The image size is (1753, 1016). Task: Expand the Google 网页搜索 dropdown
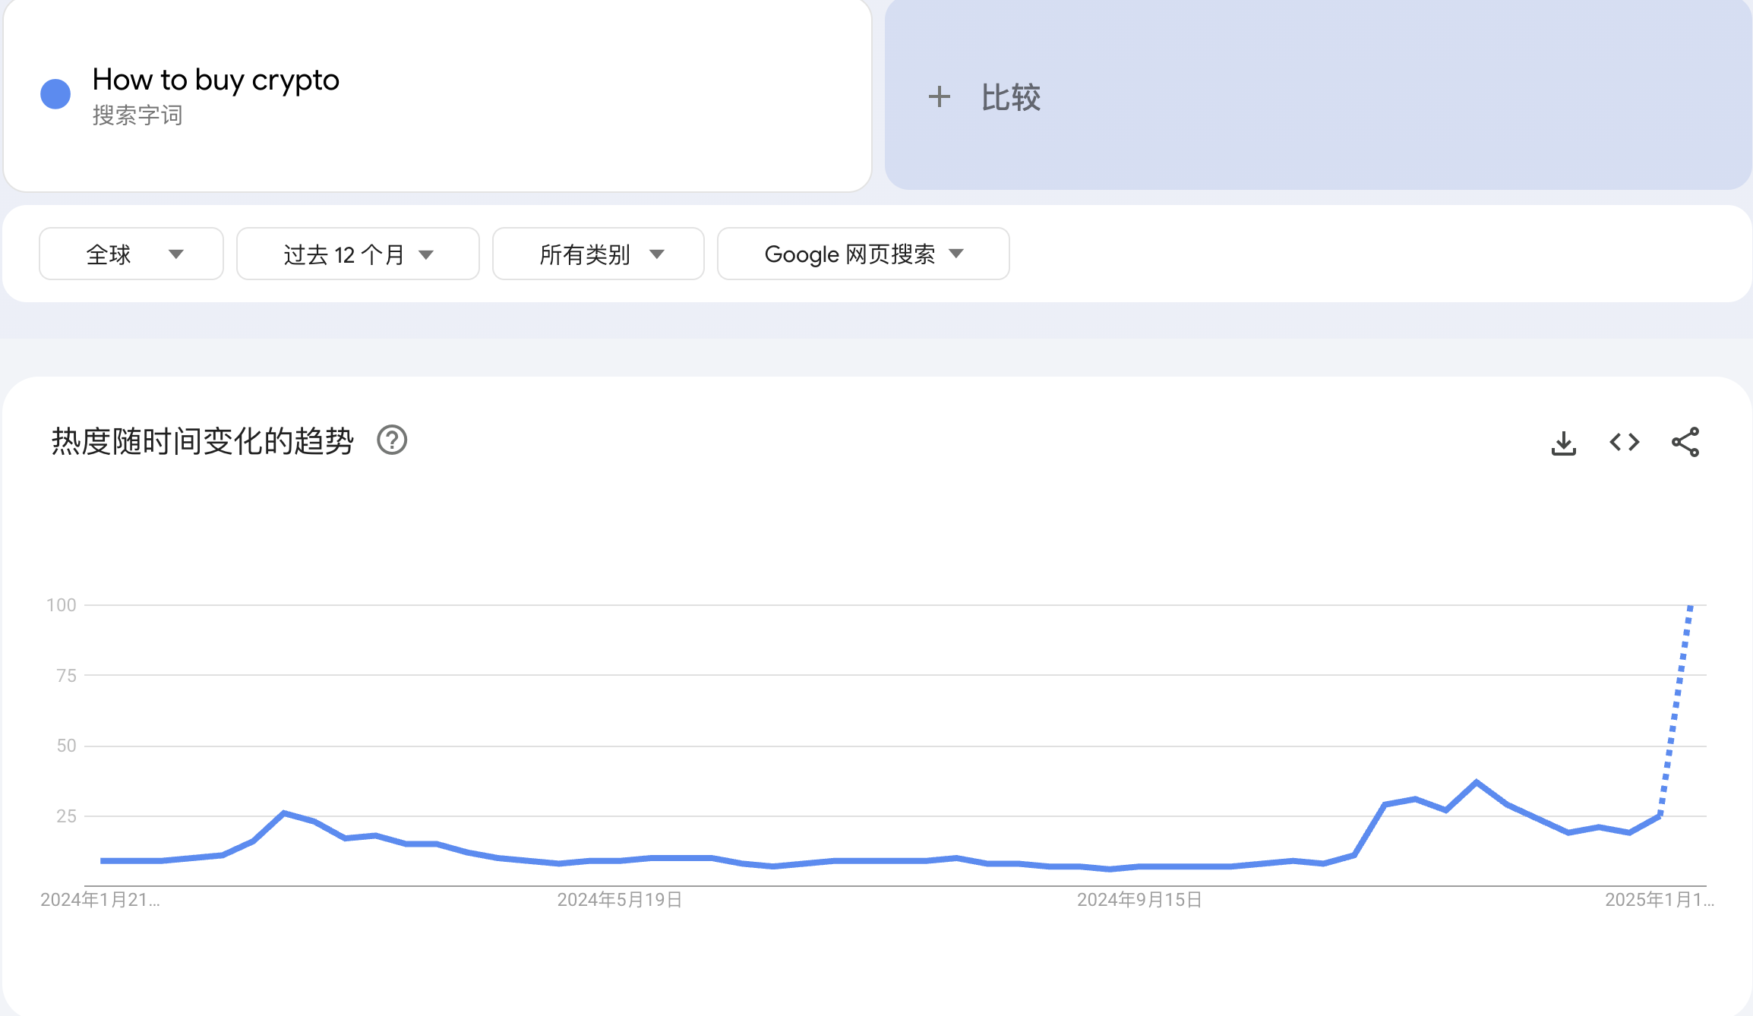(862, 254)
